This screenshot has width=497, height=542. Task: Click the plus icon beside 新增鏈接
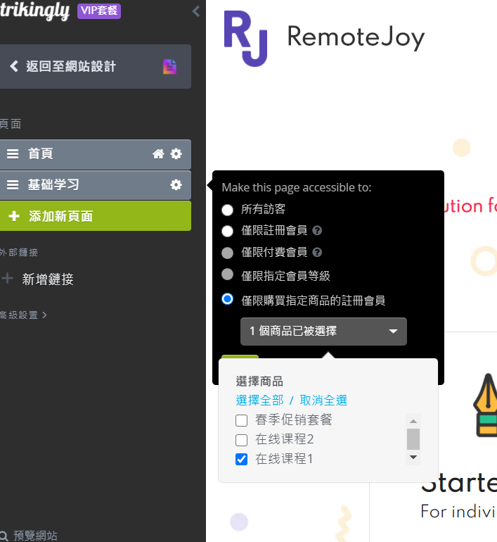point(7,278)
